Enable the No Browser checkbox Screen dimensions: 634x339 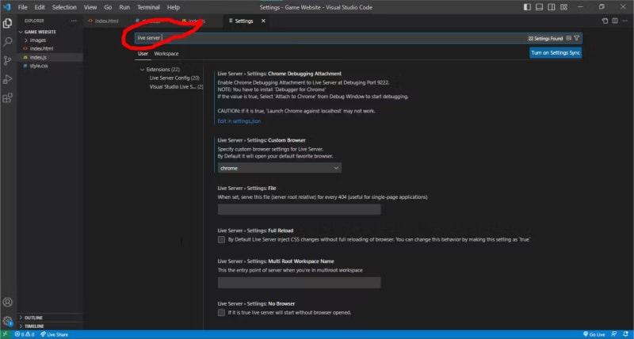(221, 312)
